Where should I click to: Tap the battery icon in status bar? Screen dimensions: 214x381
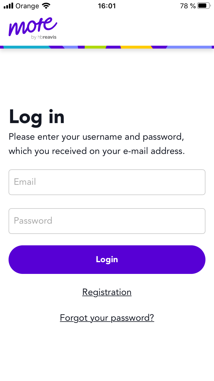pyautogui.click(x=204, y=6)
